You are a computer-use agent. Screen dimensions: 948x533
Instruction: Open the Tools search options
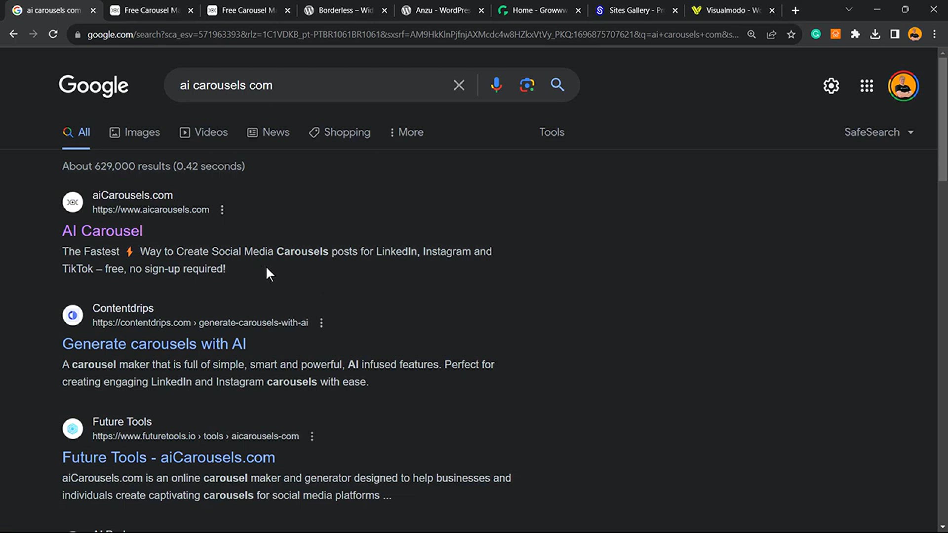pos(552,132)
